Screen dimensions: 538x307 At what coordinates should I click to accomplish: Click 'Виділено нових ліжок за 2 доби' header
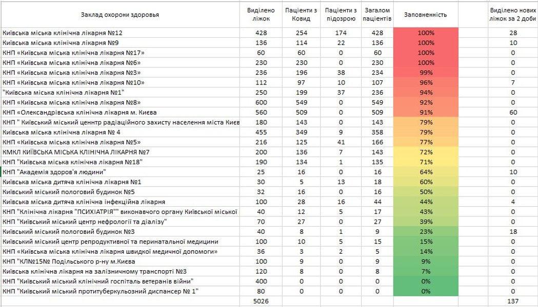coord(512,15)
